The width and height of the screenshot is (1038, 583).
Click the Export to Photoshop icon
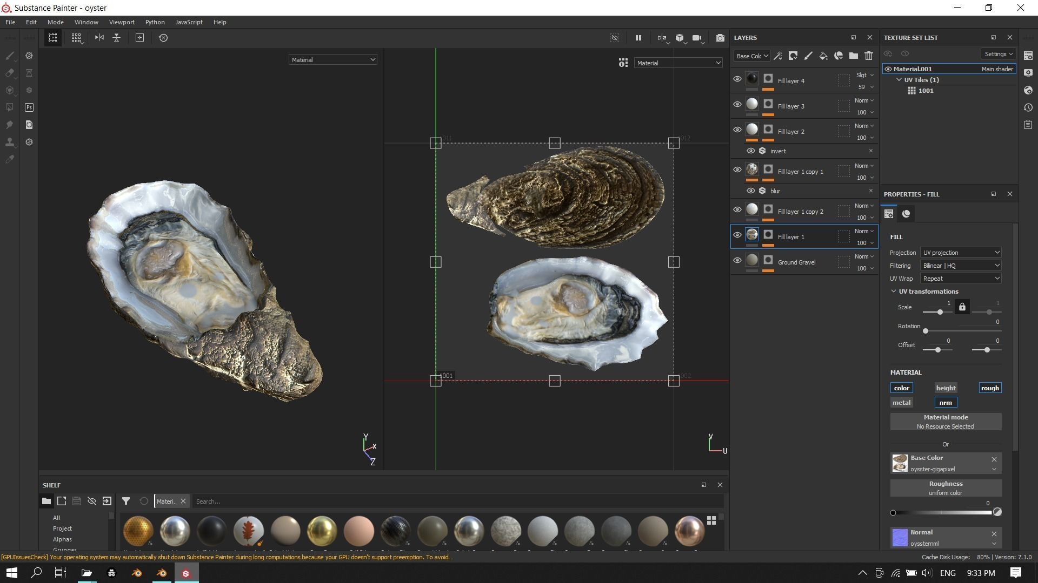29,107
